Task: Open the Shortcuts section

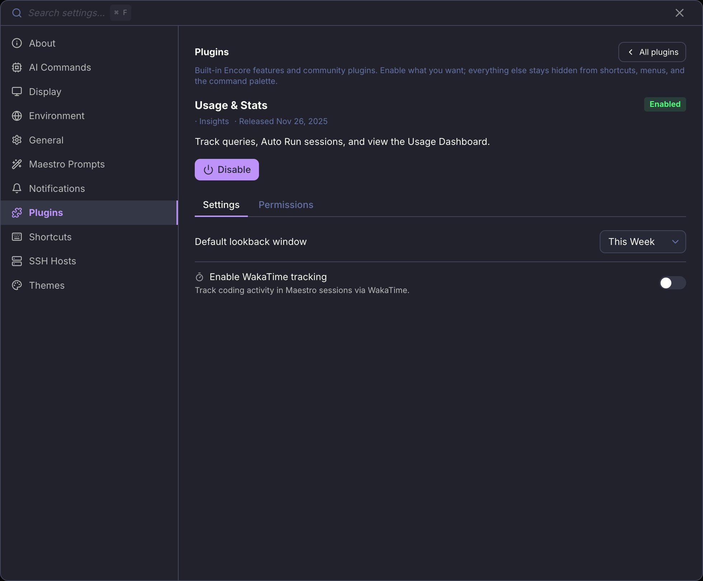Action: tap(89, 237)
